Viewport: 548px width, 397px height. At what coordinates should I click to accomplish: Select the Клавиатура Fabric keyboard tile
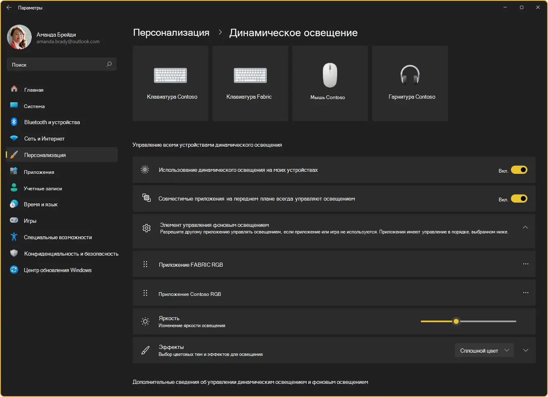(x=250, y=83)
